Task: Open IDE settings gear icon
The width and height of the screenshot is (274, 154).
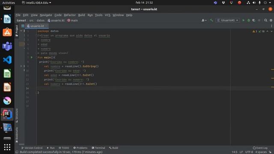Action: [x=271, y=20]
